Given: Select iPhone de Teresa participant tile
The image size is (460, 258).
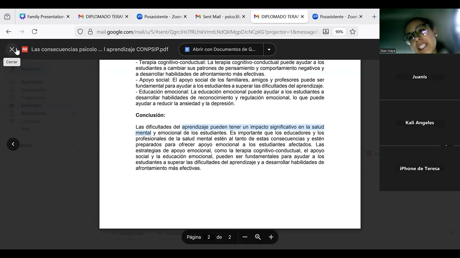Looking at the screenshot, I should (x=420, y=168).
